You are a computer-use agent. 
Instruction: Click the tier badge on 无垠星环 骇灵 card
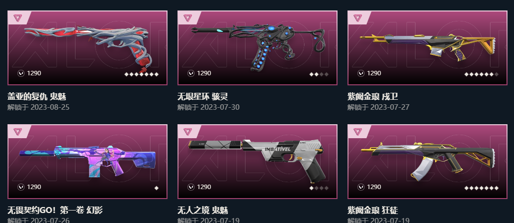click(187, 17)
